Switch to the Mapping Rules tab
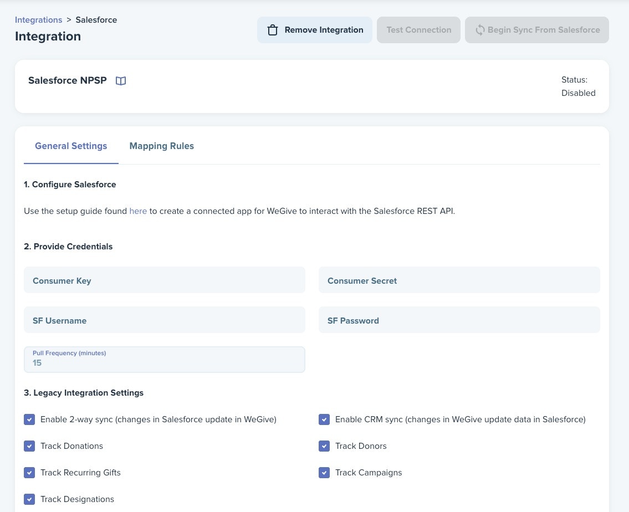The width and height of the screenshot is (629, 512). point(161,146)
